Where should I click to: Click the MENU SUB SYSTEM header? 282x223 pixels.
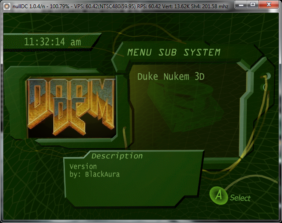click(174, 53)
